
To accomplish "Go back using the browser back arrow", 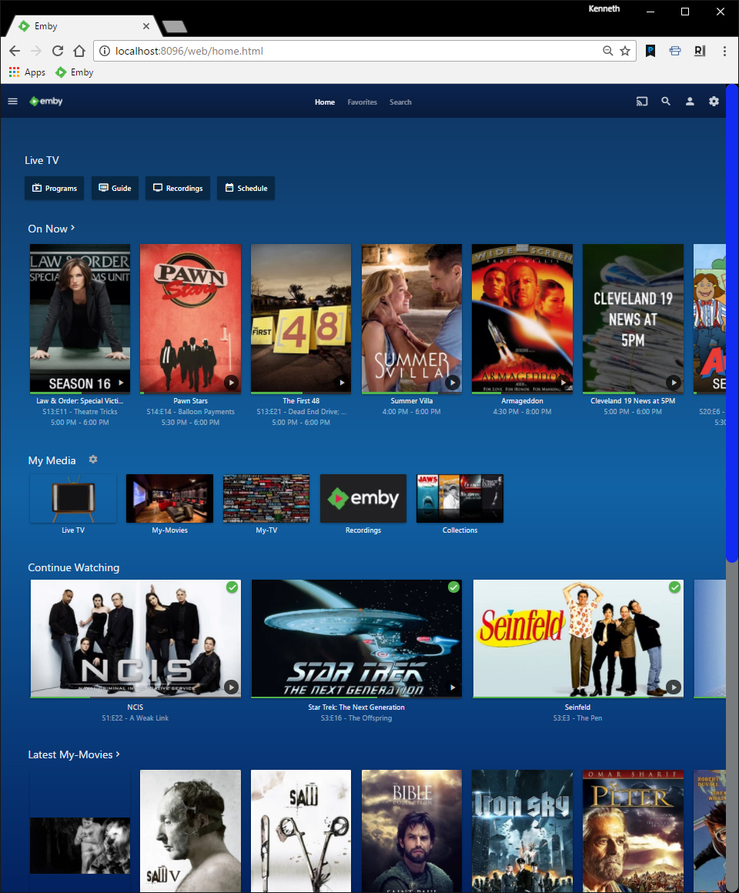I will click(15, 51).
